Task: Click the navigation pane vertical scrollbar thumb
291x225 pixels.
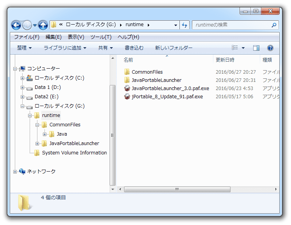Action: [x=112, y=135]
